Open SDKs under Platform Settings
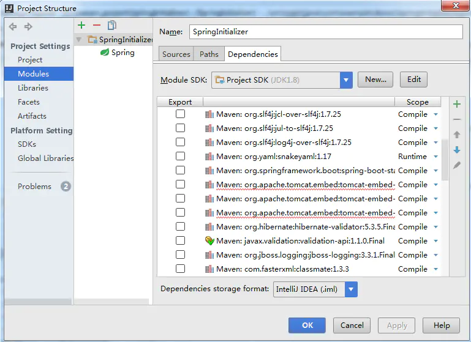The height and width of the screenshot is (342, 471). tap(27, 144)
